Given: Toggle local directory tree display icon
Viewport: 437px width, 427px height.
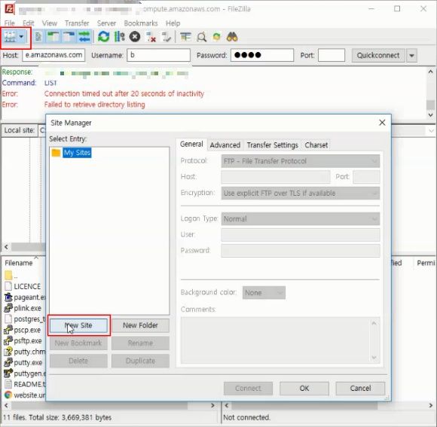Looking at the screenshot, I should [53, 37].
